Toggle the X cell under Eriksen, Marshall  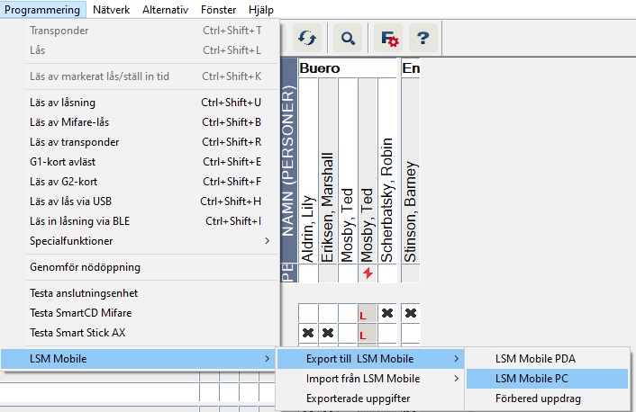click(328, 333)
